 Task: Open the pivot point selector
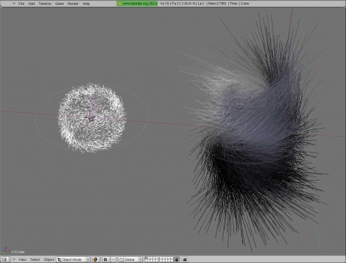[x=106, y=260]
